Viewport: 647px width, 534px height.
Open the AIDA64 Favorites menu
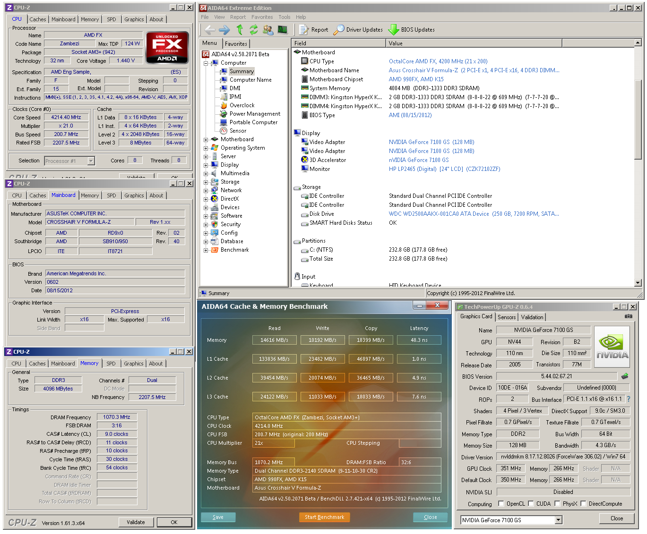click(262, 17)
